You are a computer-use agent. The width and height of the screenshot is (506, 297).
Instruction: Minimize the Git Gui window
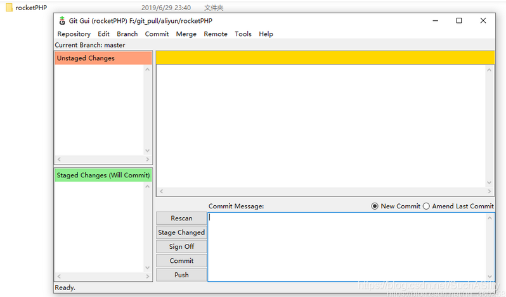(436, 21)
